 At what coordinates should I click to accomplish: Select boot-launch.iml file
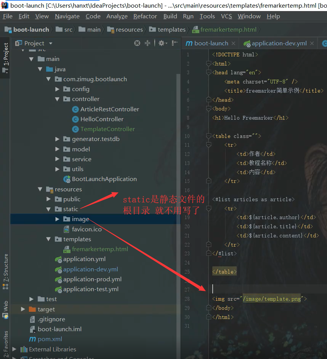[55, 329]
